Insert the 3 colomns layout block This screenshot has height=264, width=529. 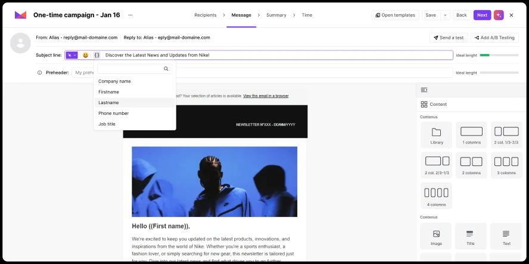[x=506, y=165]
